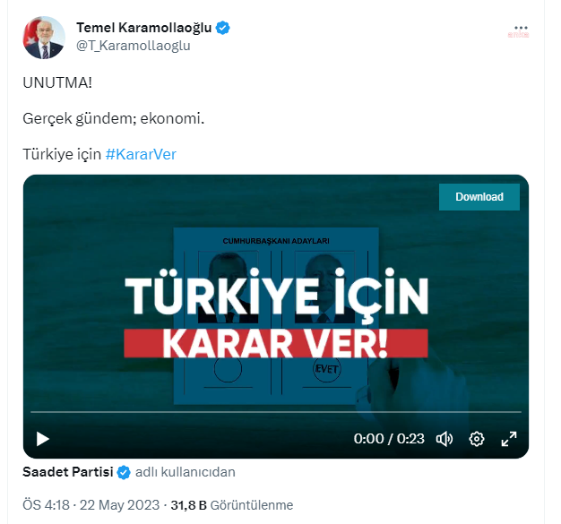561x524 pixels.
Task: Open the @T_Karamollaoglu handle
Action: (134, 46)
